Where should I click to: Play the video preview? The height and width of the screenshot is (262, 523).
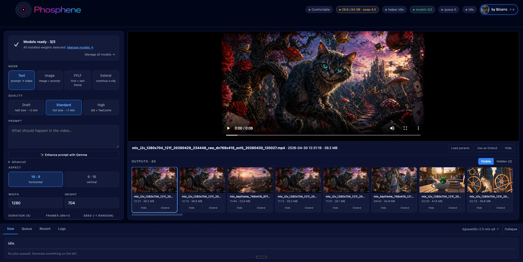pos(228,128)
